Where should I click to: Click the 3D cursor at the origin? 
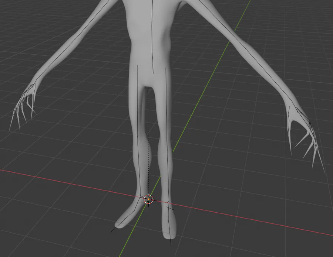(x=149, y=199)
